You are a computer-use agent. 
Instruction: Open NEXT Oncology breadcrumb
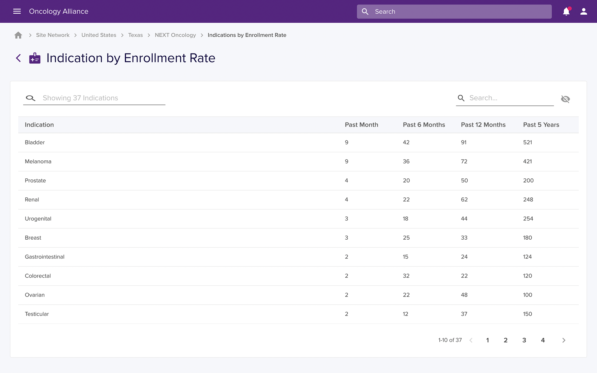tap(175, 35)
